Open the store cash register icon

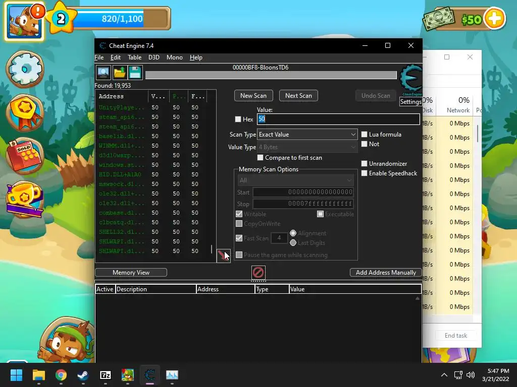click(x=25, y=155)
